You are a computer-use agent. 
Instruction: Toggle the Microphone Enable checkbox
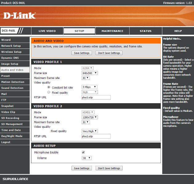point(83,152)
